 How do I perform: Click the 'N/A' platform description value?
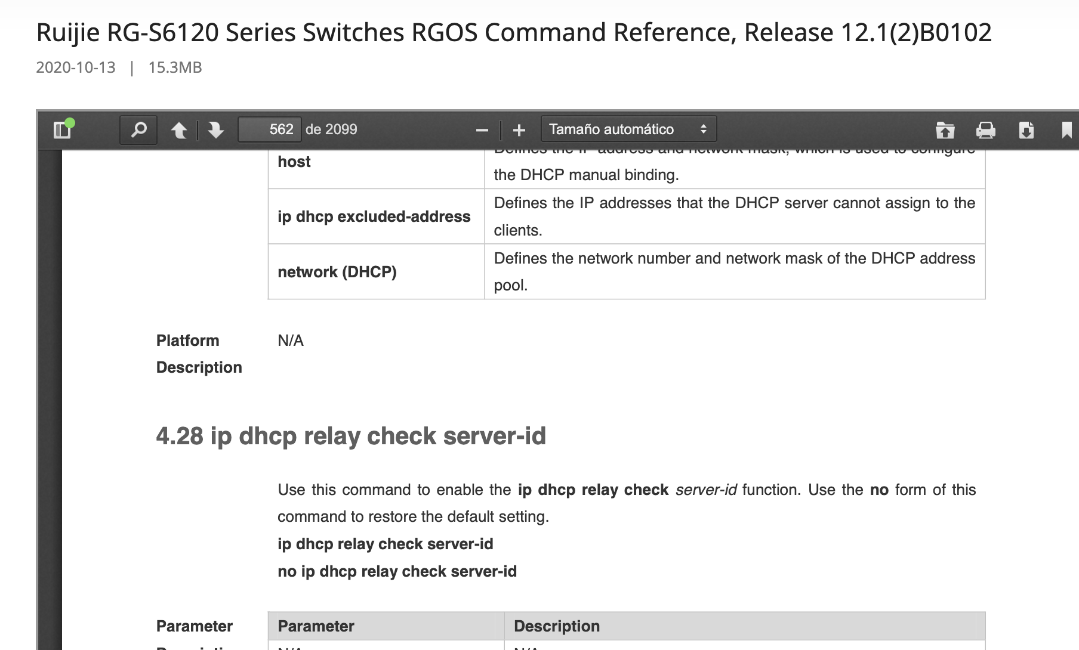(x=291, y=341)
